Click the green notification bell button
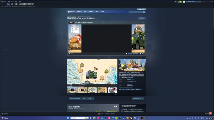 180,2
